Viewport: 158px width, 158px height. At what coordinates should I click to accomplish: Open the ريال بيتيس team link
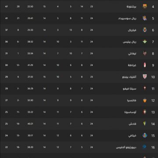(129, 42)
